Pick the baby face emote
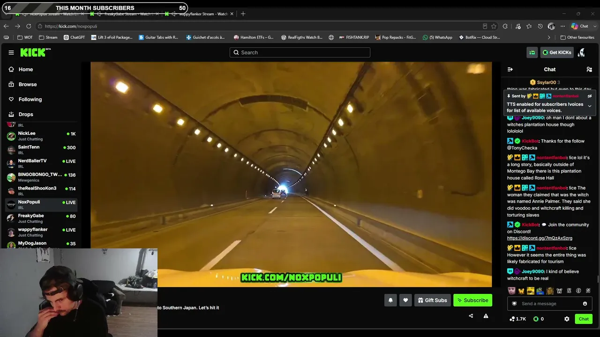 (x=511, y=291)
